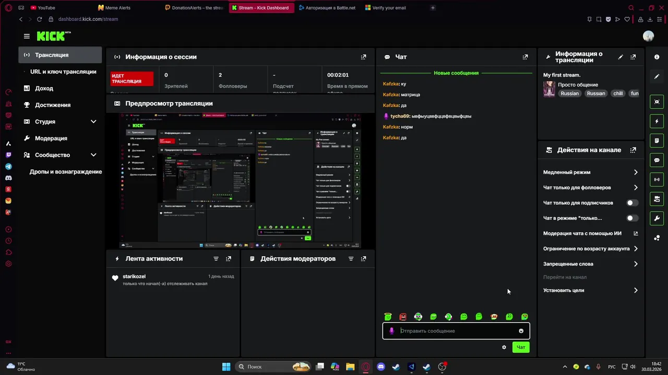Screen dimensions: 668x375
Task: Enable chat "только..." mode toggle
Action: [x=632, y=218]
